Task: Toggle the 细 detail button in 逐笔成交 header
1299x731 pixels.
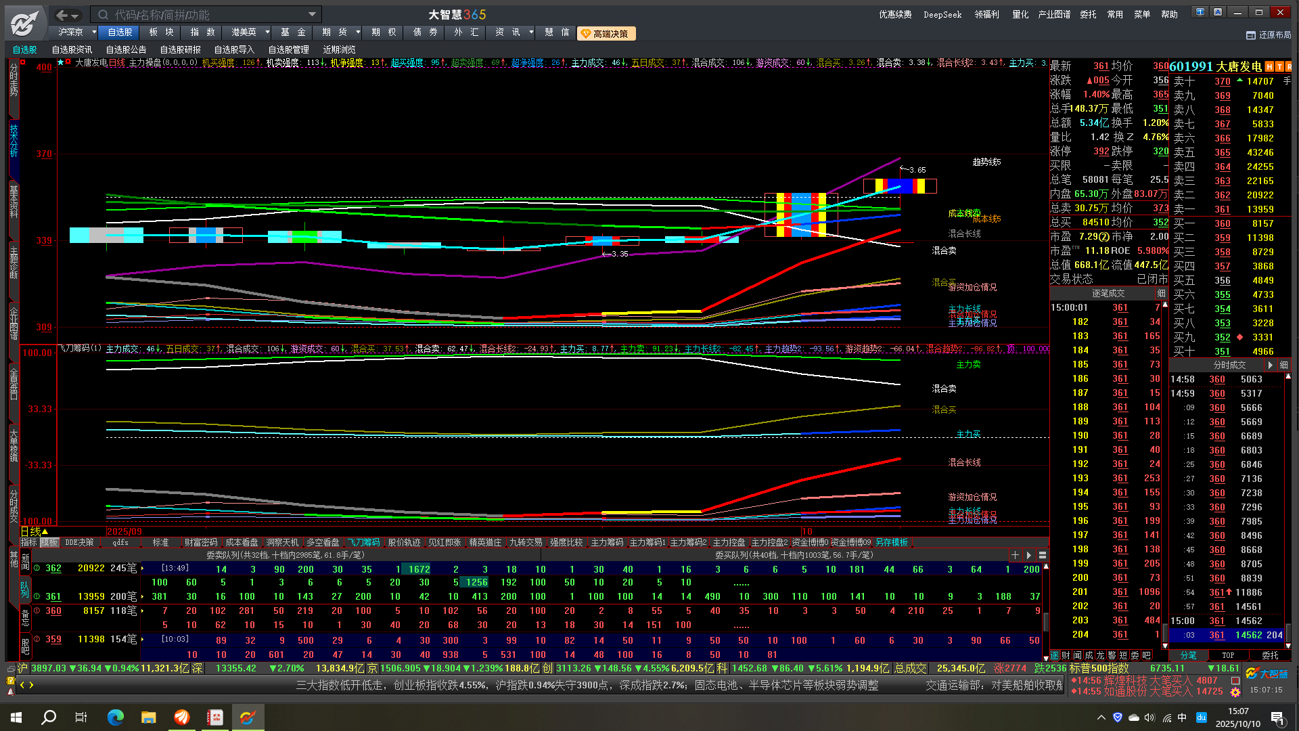Action: 1161,293
